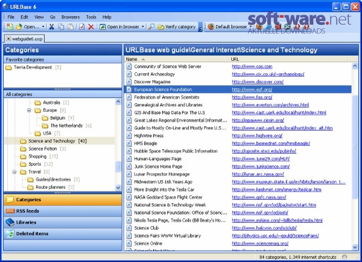362x262 pixels.
Task: Open the Help menu
Action: tap(107, 17)
